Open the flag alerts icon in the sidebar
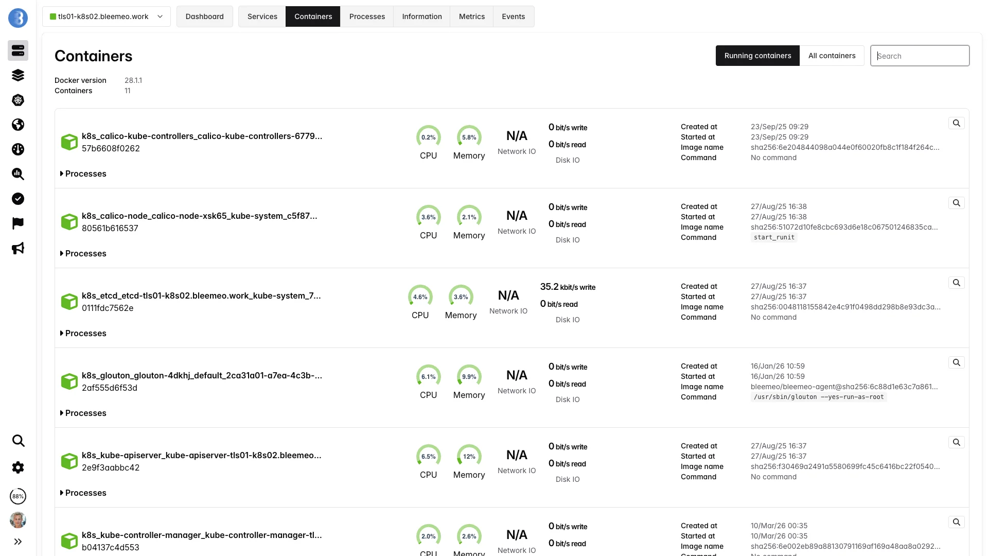 point(18,223)
